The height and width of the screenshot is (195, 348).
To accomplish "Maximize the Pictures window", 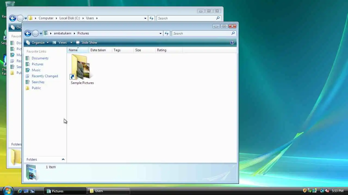I will coord(224,26).
